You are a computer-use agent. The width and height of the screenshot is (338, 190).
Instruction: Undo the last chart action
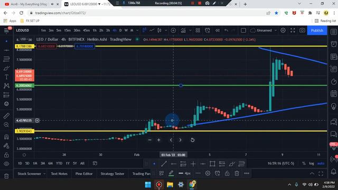pyautogui.click(x=226, y=31)
